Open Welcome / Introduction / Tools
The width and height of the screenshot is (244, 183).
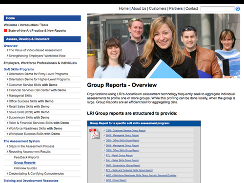(x=26, y=25)
